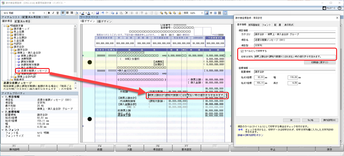Pick fill color with paint bucket icon
The height and width of the screenshot is (156, 344).
coord(77,13)
